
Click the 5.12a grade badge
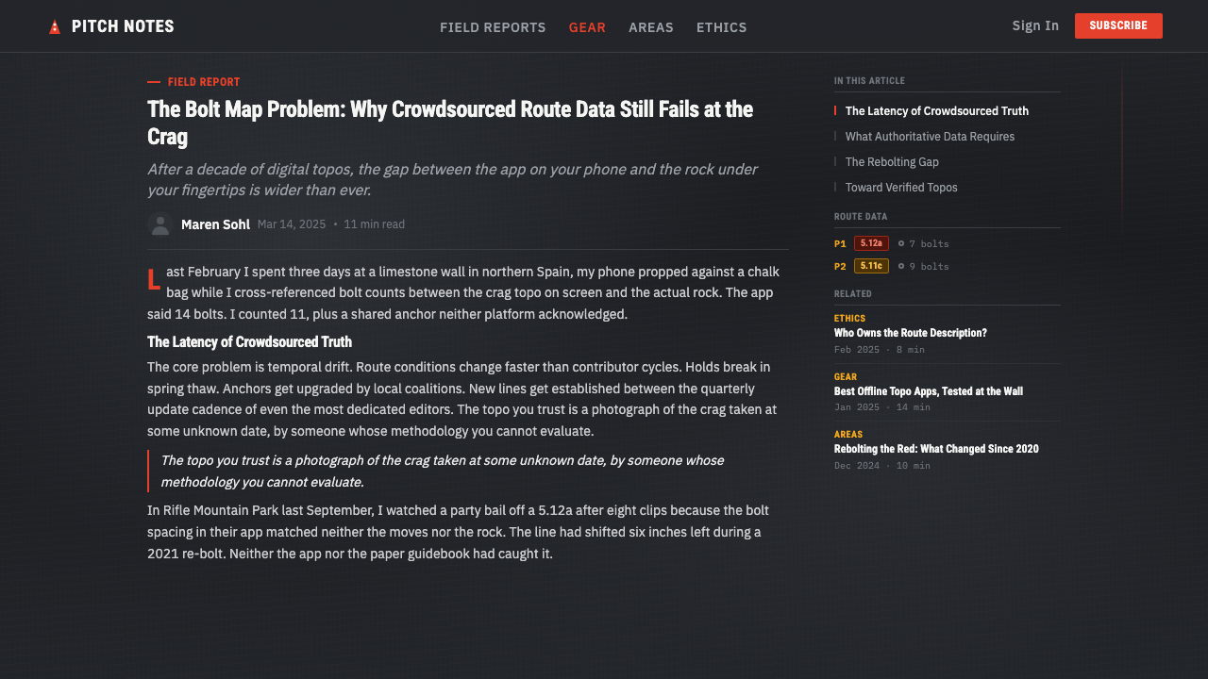871,243
